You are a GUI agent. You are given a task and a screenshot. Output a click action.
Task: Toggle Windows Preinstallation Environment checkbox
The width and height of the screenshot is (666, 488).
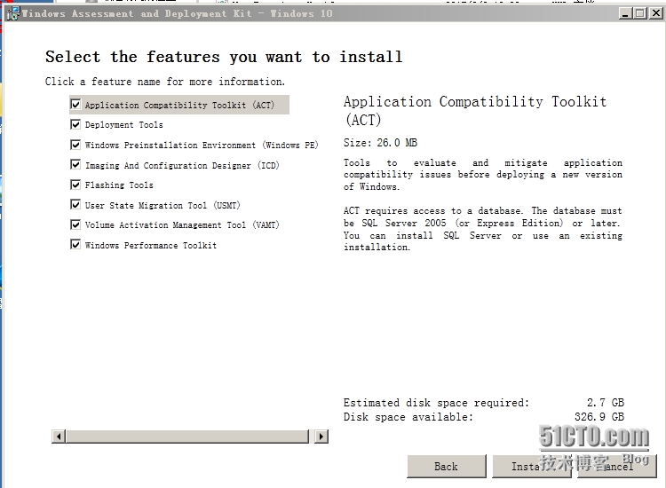[75, 145]
